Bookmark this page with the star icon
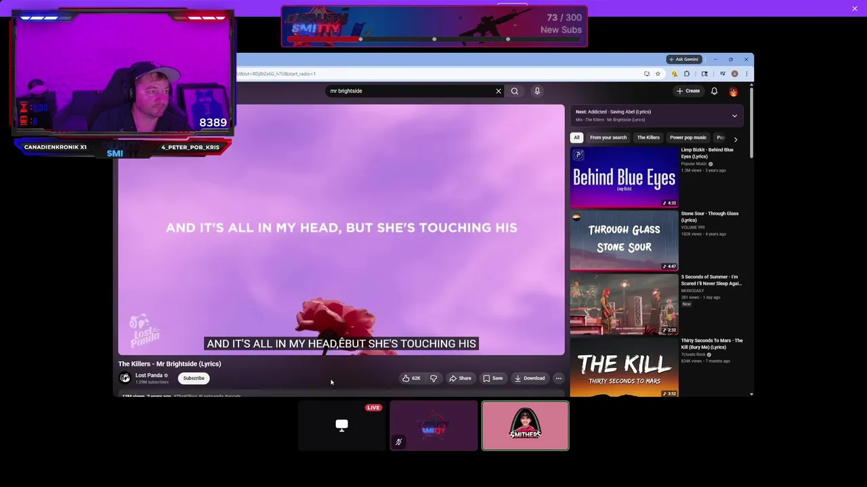Screen dimensions: 867x487 [658, 74]
